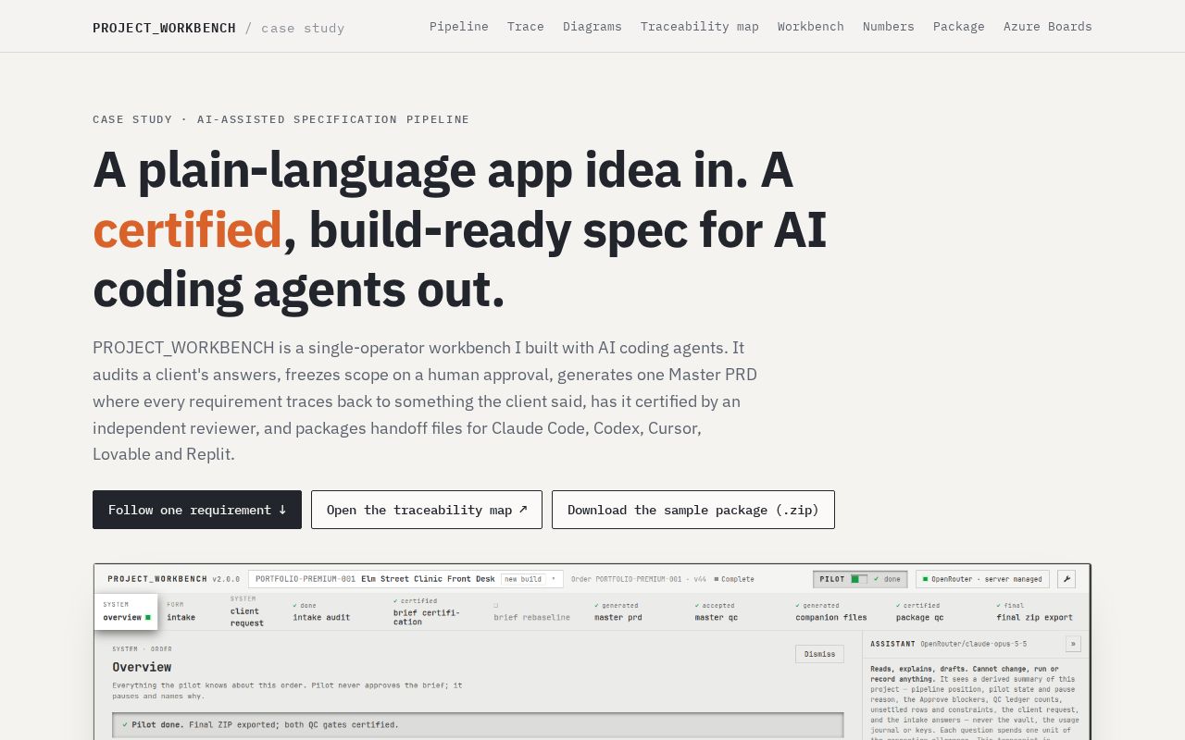Click the new build chip in the preview
Viewport: 1185px width, 740px height.
(x=522, y=579)
